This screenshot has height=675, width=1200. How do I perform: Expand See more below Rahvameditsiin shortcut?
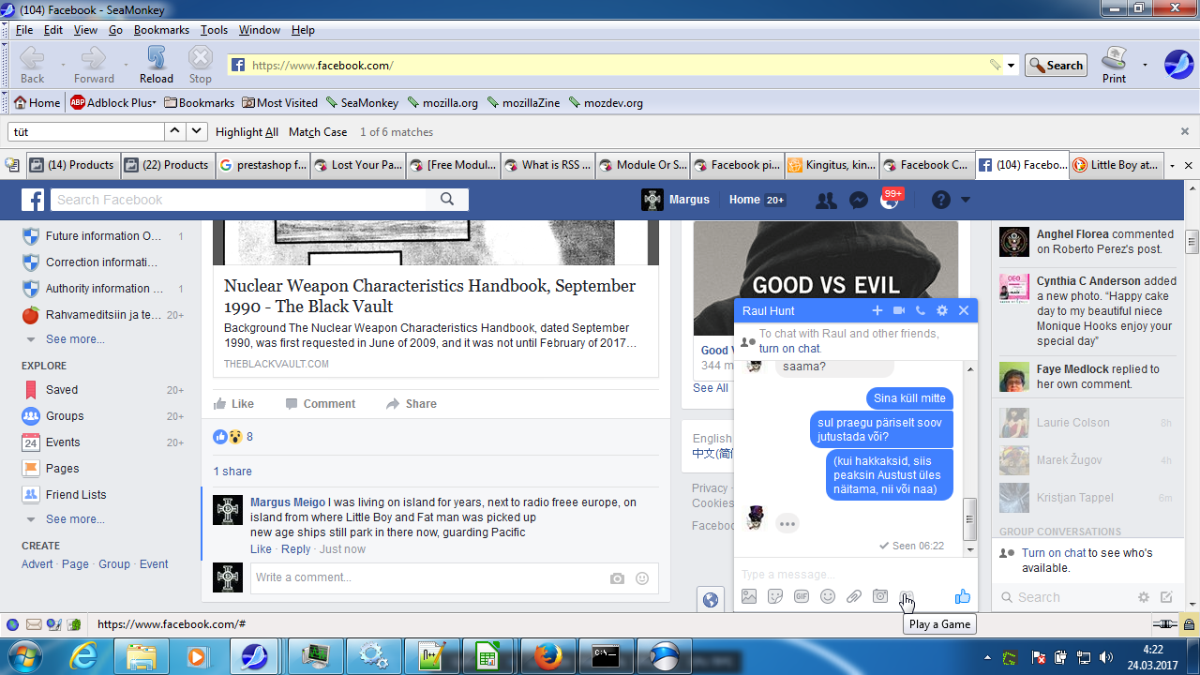click(x=75, y=339)
